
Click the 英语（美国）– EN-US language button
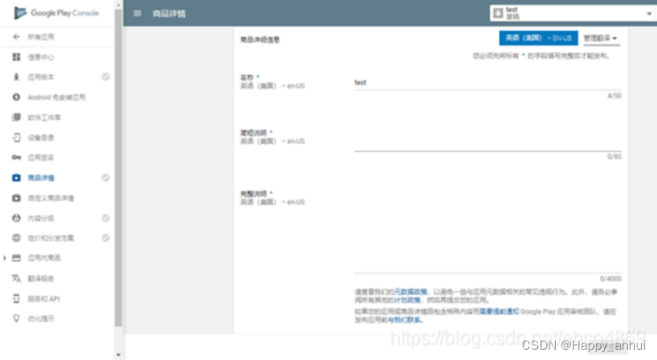point(538,38)
